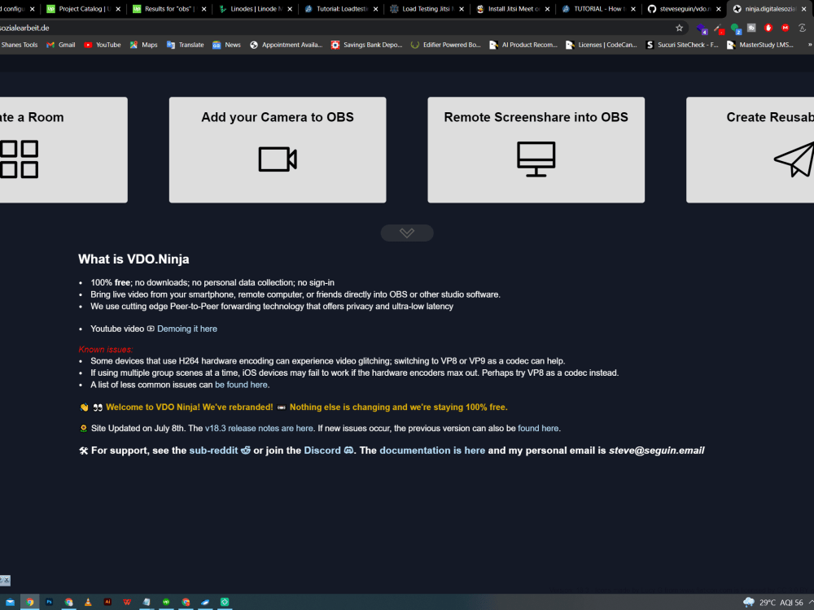The height and width of the screenshot is (610, 814).
Task: Expand hidden icons in the system tray
Action: click(811, 601)
